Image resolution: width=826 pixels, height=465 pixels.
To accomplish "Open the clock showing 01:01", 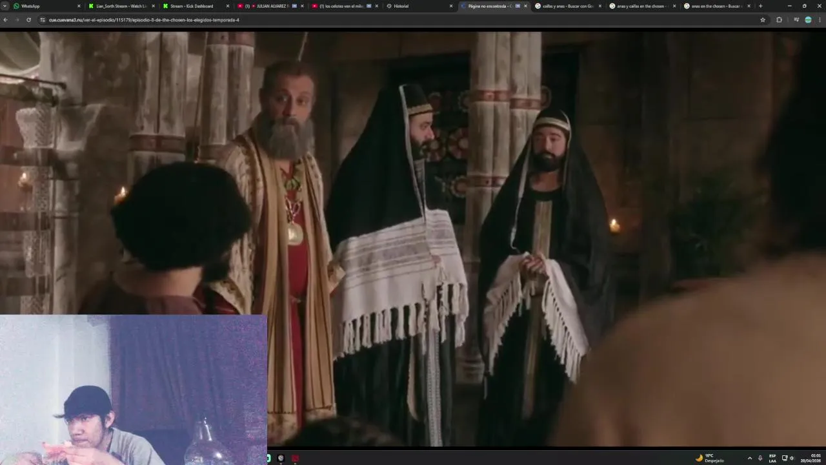I will pyautogui.click(x=811, y=458).
